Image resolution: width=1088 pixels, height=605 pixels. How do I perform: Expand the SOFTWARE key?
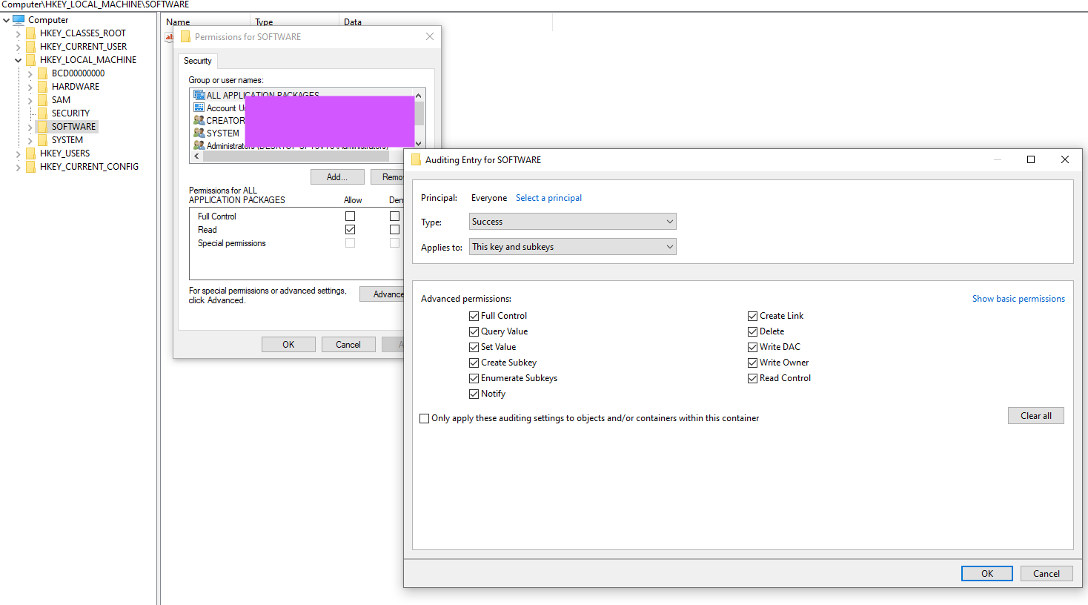(x=30, y=127)
